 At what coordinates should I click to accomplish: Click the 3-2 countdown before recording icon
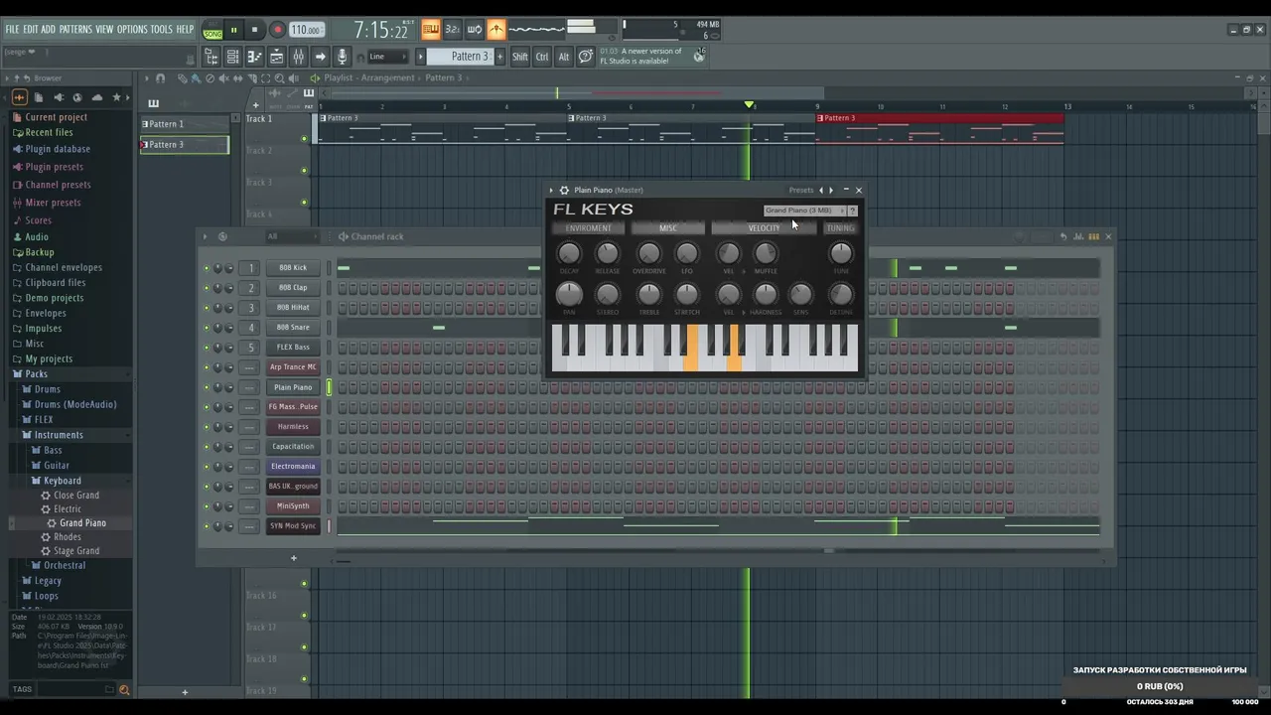453,29
